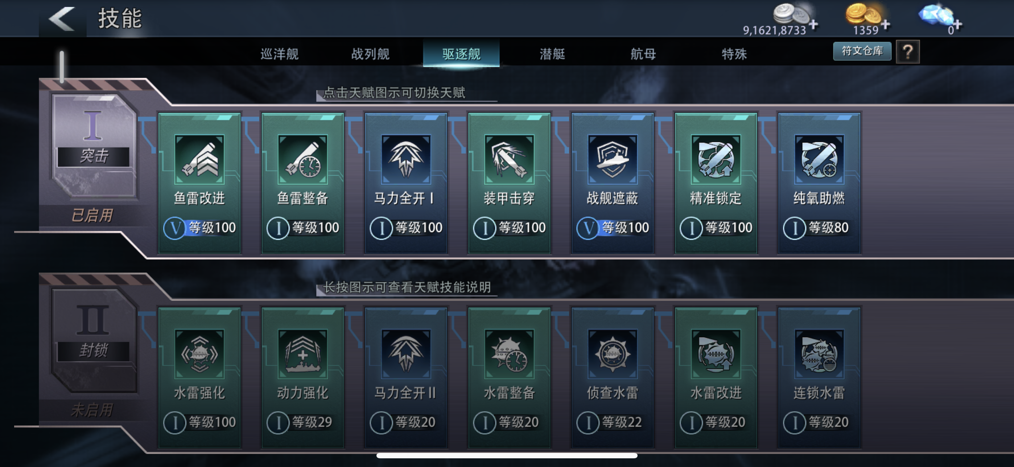
Task: Activate the 封锁 talent set II
Action: tap(94, 340)
